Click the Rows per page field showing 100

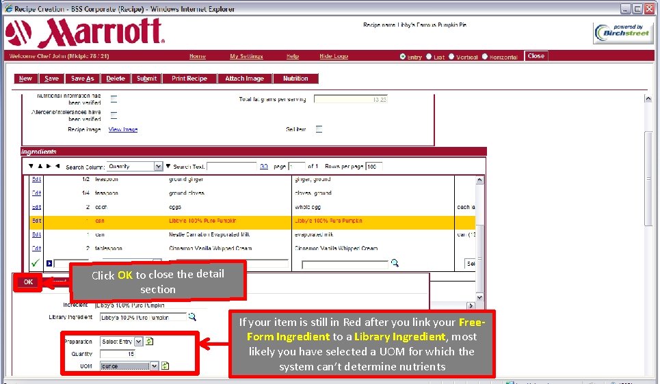pos(374,167)
